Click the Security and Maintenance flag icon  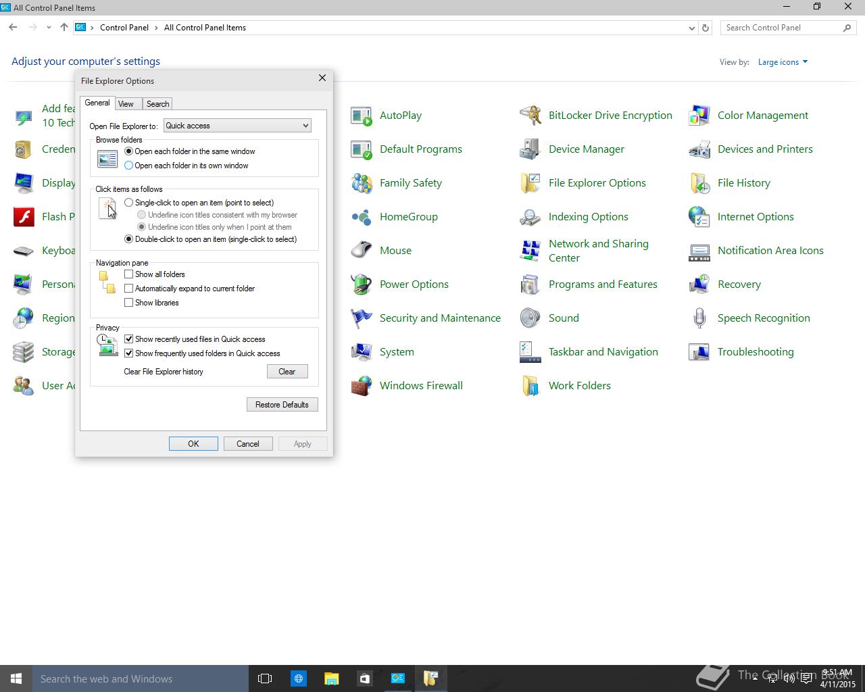pyautogui.click(x=362, y=318)
